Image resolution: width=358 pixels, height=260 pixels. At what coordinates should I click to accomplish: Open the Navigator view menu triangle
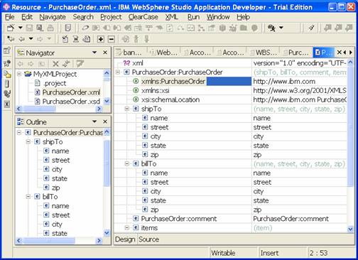pos(94,53)
